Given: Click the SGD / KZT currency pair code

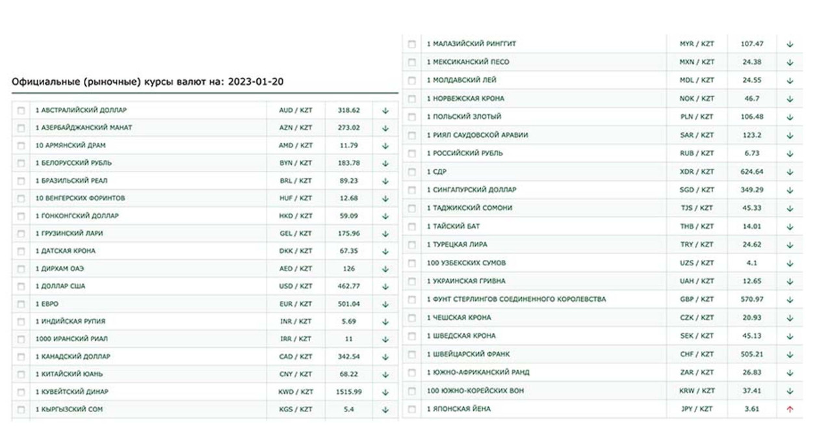Looking at the screenshot, I should [696, 190].
